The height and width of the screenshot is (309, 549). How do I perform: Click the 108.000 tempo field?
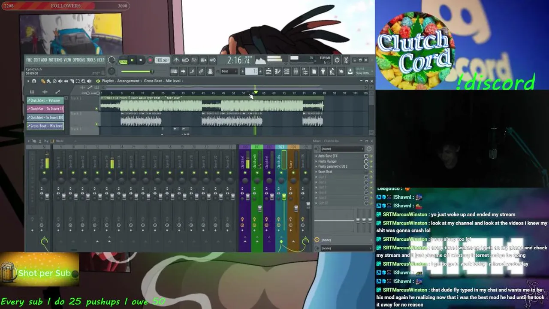point(162,61)
